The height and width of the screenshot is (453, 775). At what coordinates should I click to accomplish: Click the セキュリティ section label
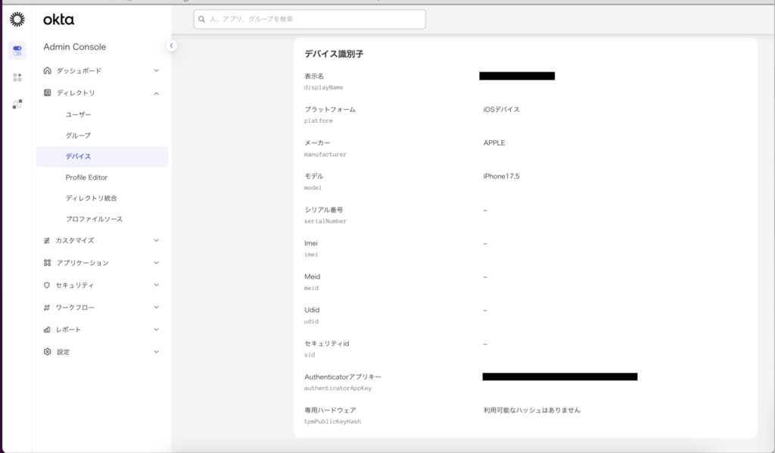click(x=75, y=285)
